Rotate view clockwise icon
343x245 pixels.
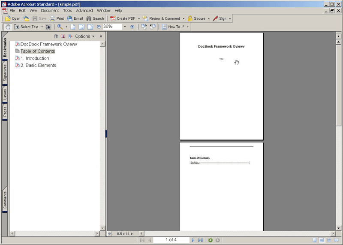(144, 27)
